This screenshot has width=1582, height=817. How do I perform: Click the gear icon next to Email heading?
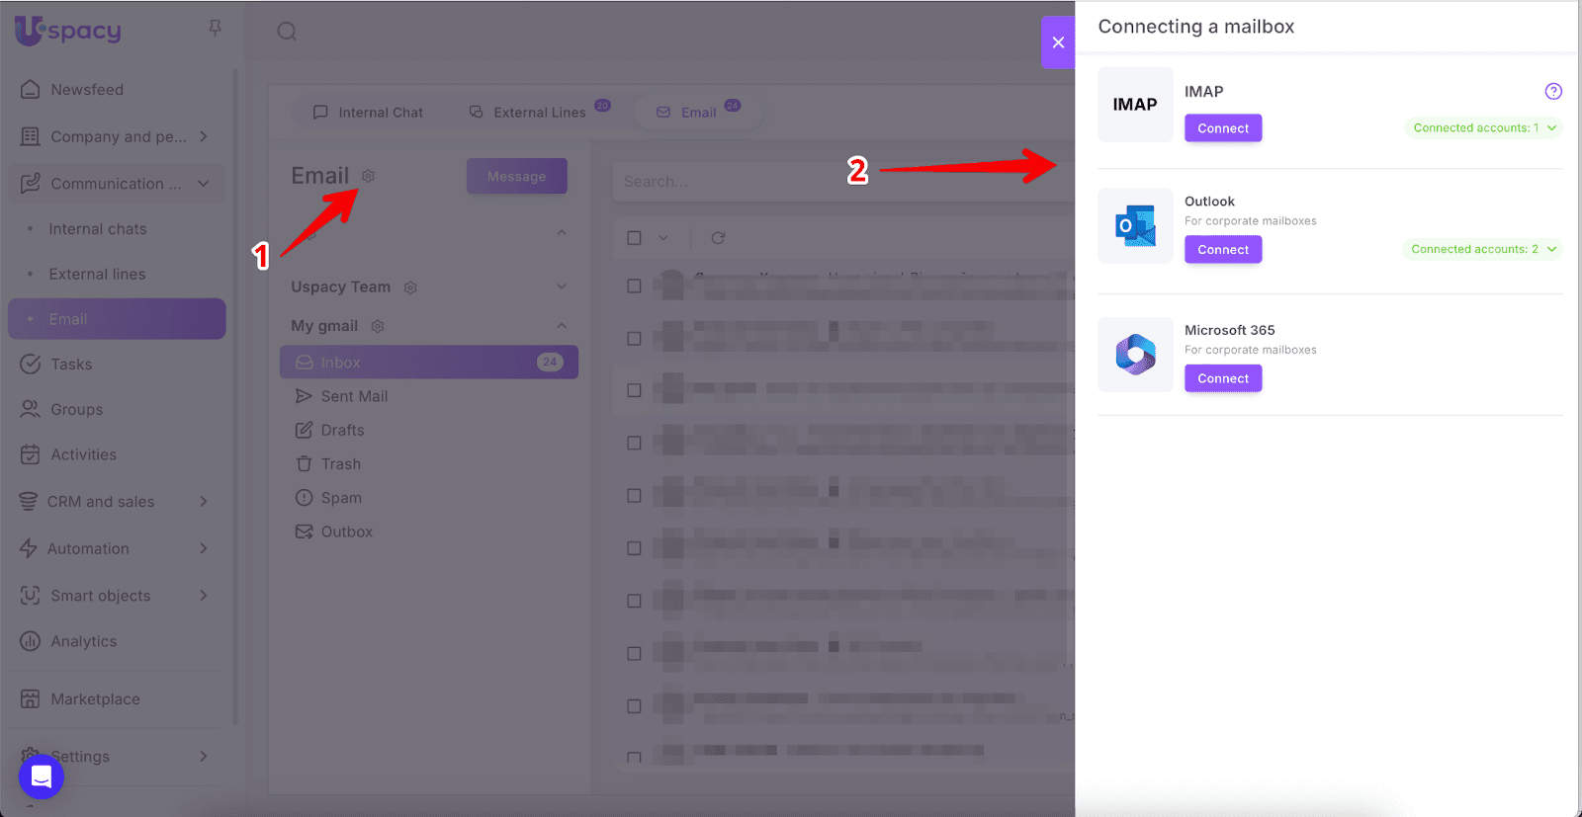pos(368,176)
